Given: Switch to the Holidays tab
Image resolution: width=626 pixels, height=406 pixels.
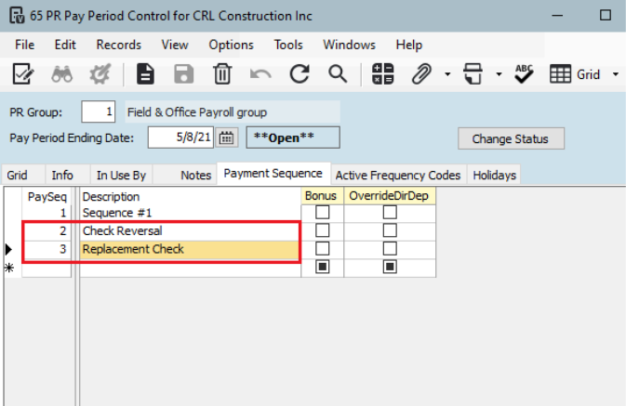Looking at the screenshot, I should (494, 175).
